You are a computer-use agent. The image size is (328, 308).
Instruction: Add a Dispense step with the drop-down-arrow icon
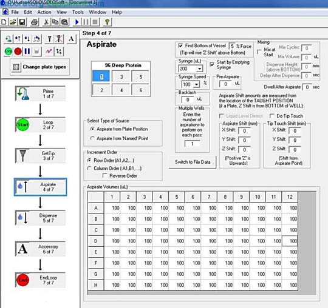[27, 39]
